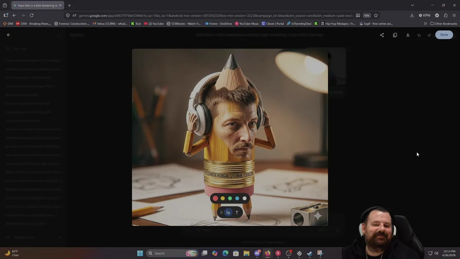Open Other Bookmarks folder

pos(444,24)
